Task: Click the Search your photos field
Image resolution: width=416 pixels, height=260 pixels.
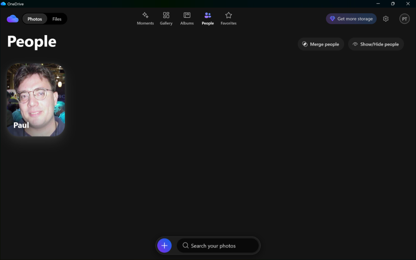Action: (x=218, y=246)
